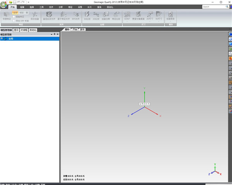The height and width of the screenshot is (185, 232).
Task: Enable the 接触特征 checkbox
Action: (14, 17)
